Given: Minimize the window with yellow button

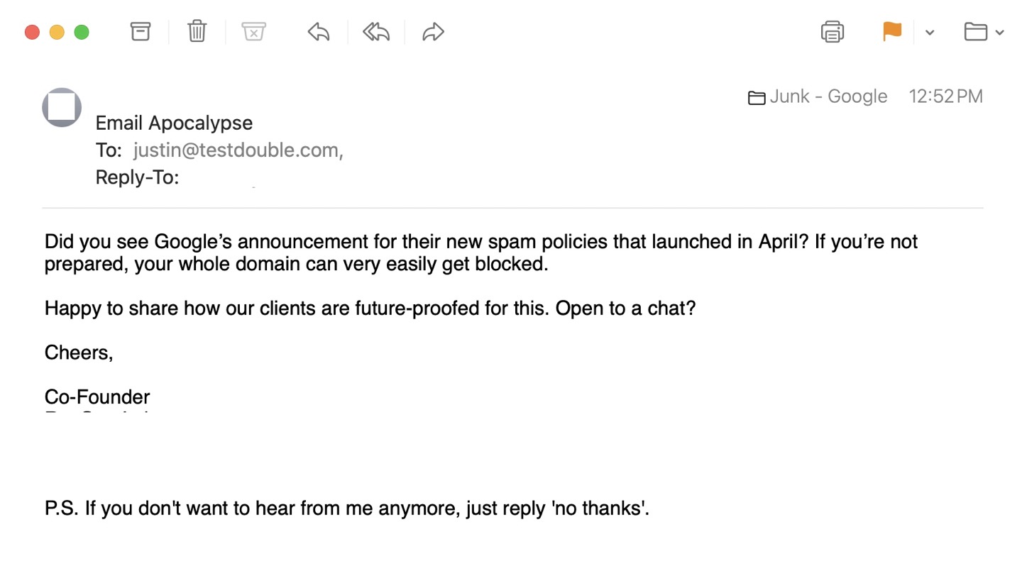Looking at the screenshot, I should point(57,32).
